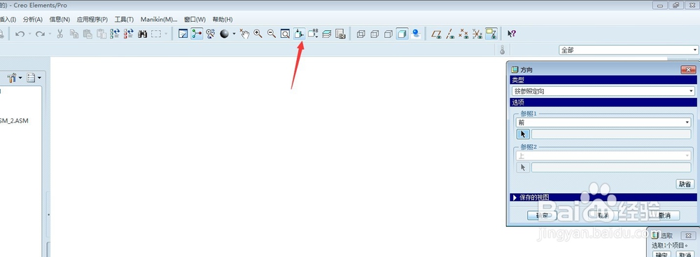Click 撤消 in the 方向 dialog

[x=665, y=216]
